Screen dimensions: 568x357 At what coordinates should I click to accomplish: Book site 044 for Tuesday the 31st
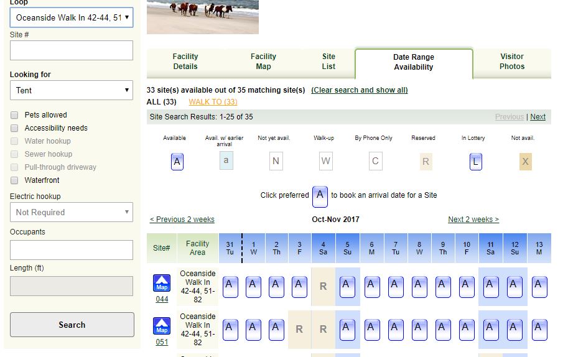[230, 287]
